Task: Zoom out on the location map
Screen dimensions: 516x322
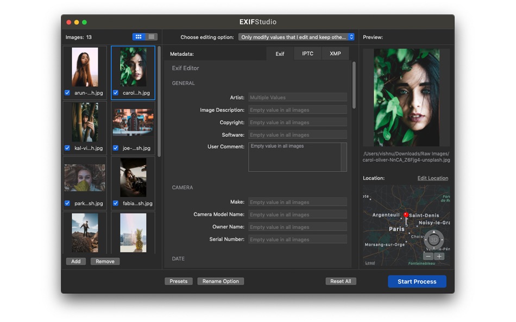Action: click(428, 256)
